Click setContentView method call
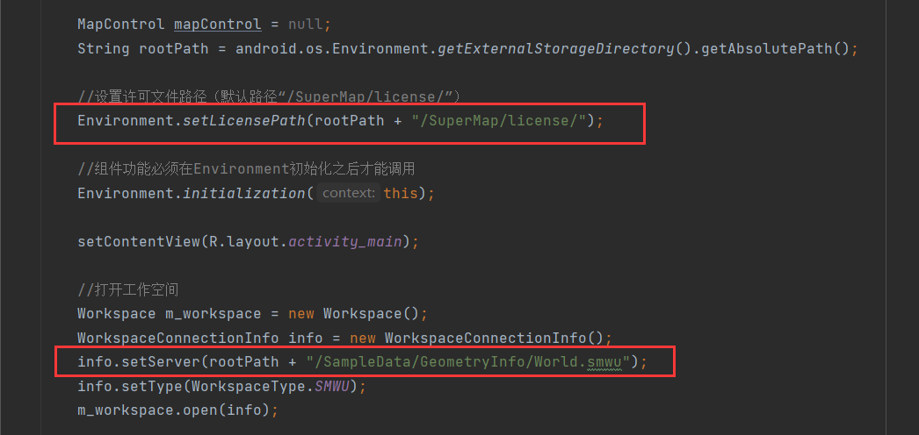Viewport: 919px width, 435px height. [x=139, y=241]
